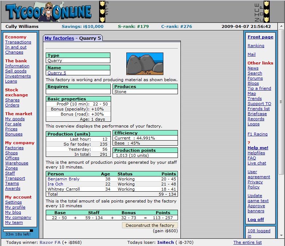The image size is (285, 246).
Task: Open Ira Och staff member link
Action: pos(55,184)
